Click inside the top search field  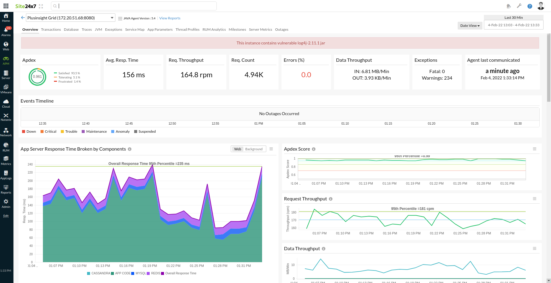[134, 6]
